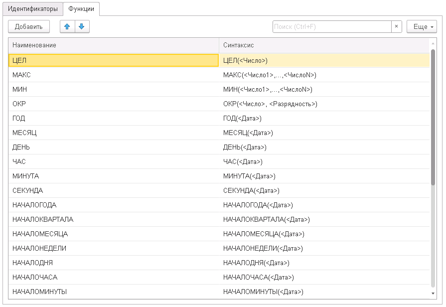Click the Синтаксис column header
The width and height of the screenshot is (446, 307).
pos(324,45)
